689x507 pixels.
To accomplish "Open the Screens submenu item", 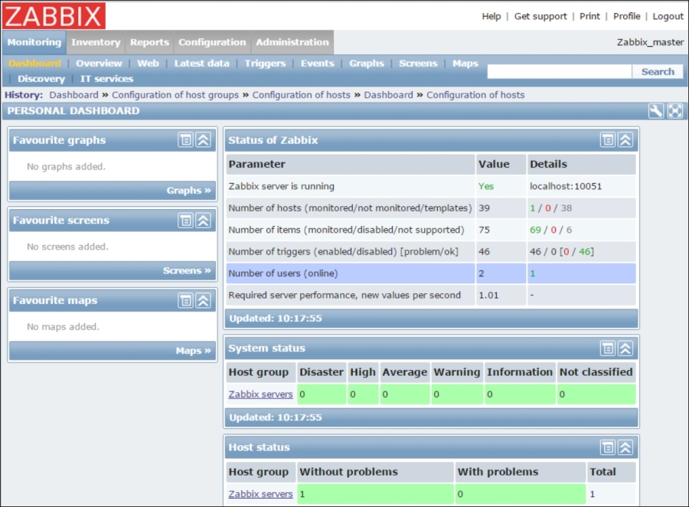I will point(418,64).
